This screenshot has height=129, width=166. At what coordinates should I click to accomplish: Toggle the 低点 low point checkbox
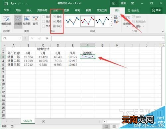tap(43, 21)
